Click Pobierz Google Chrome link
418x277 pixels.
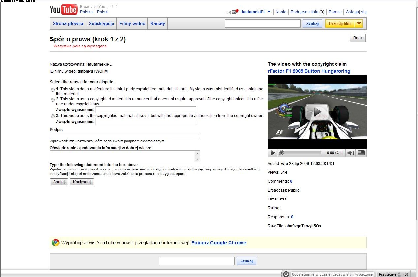pos(219,243)
